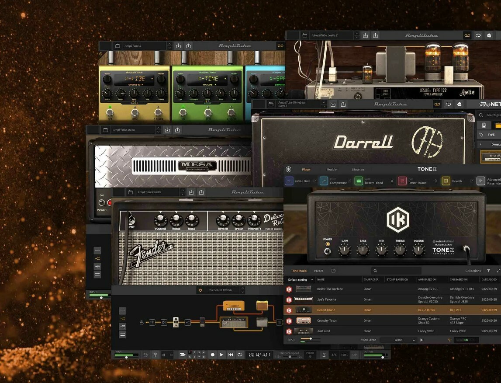Toggle the yellow Reverb block in TONEX
Viewport: 501px width, 383px height.
[446, 181]
